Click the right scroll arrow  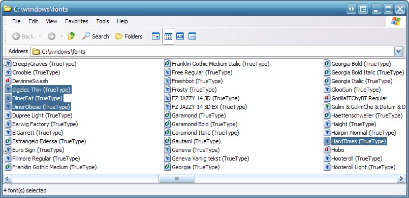(401, 179)
